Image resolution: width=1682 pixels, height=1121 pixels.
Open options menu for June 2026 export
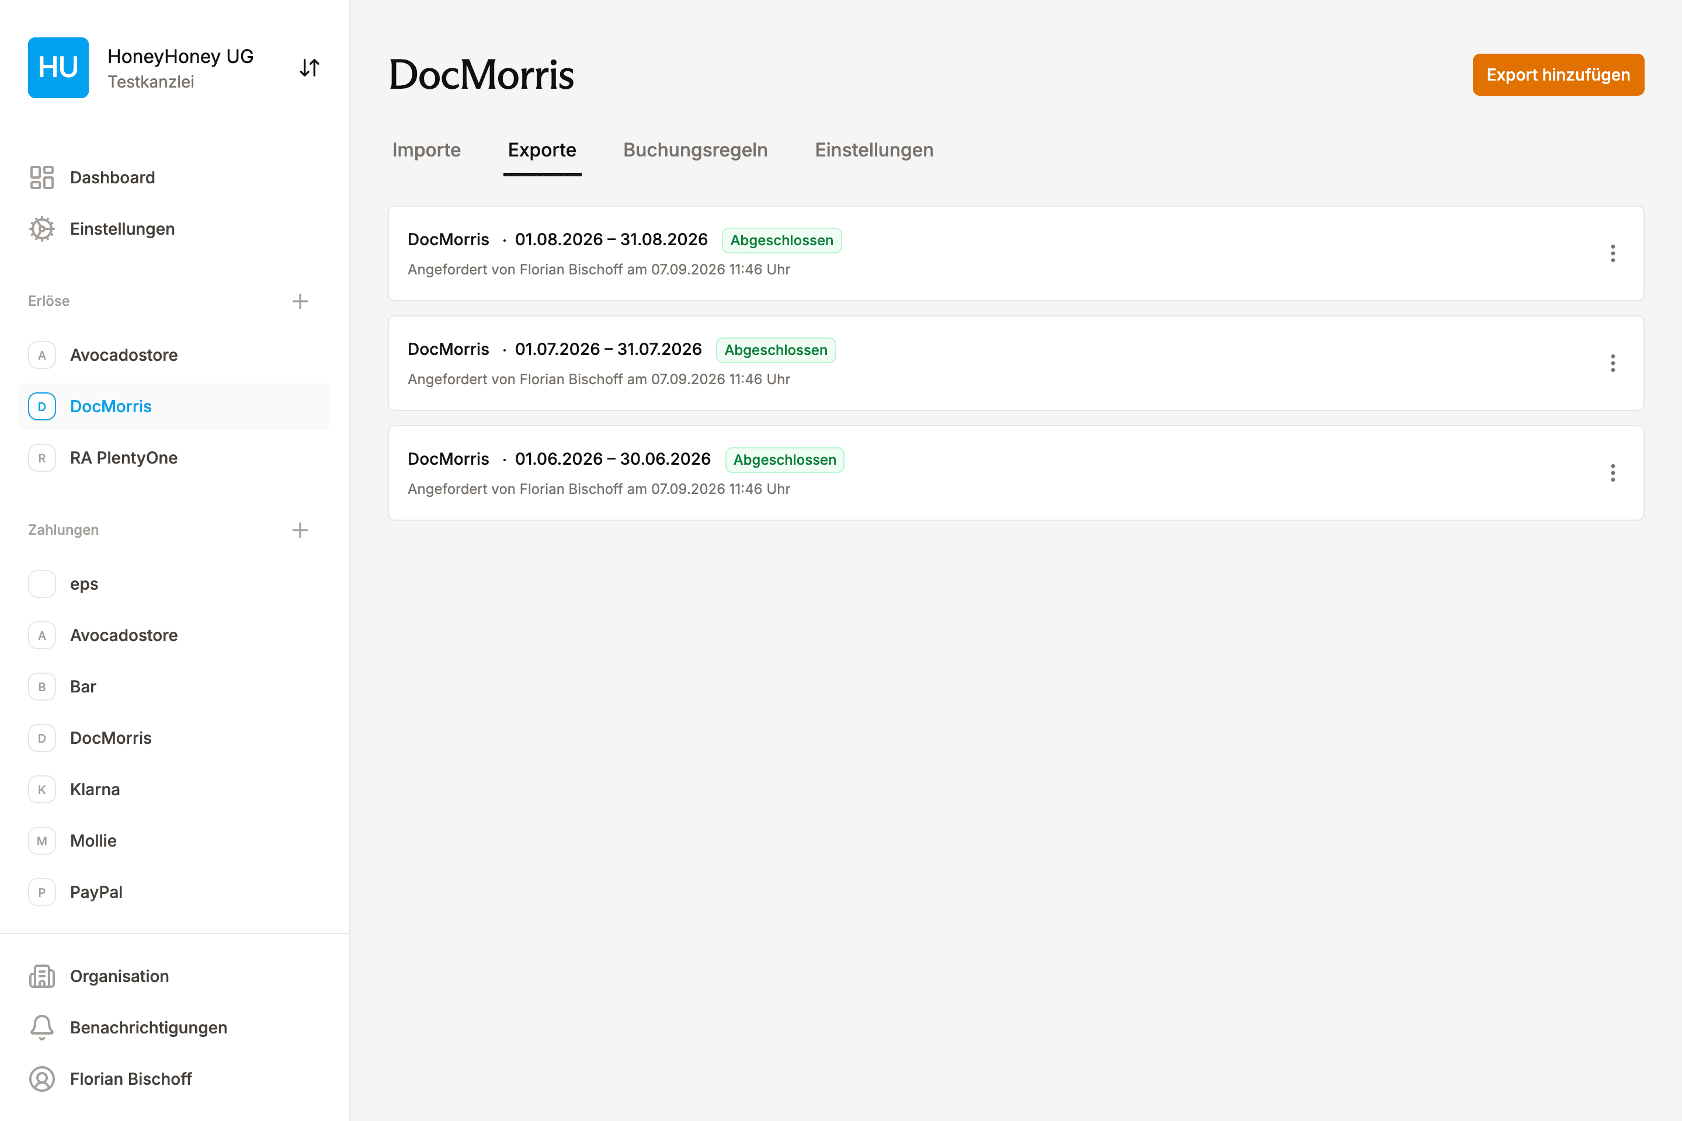pos(1613,474)
